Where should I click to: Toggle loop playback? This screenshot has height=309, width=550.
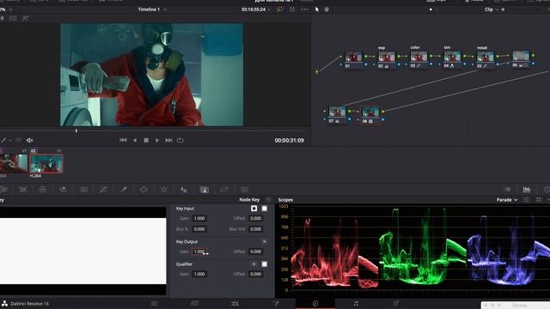[180, 140]
